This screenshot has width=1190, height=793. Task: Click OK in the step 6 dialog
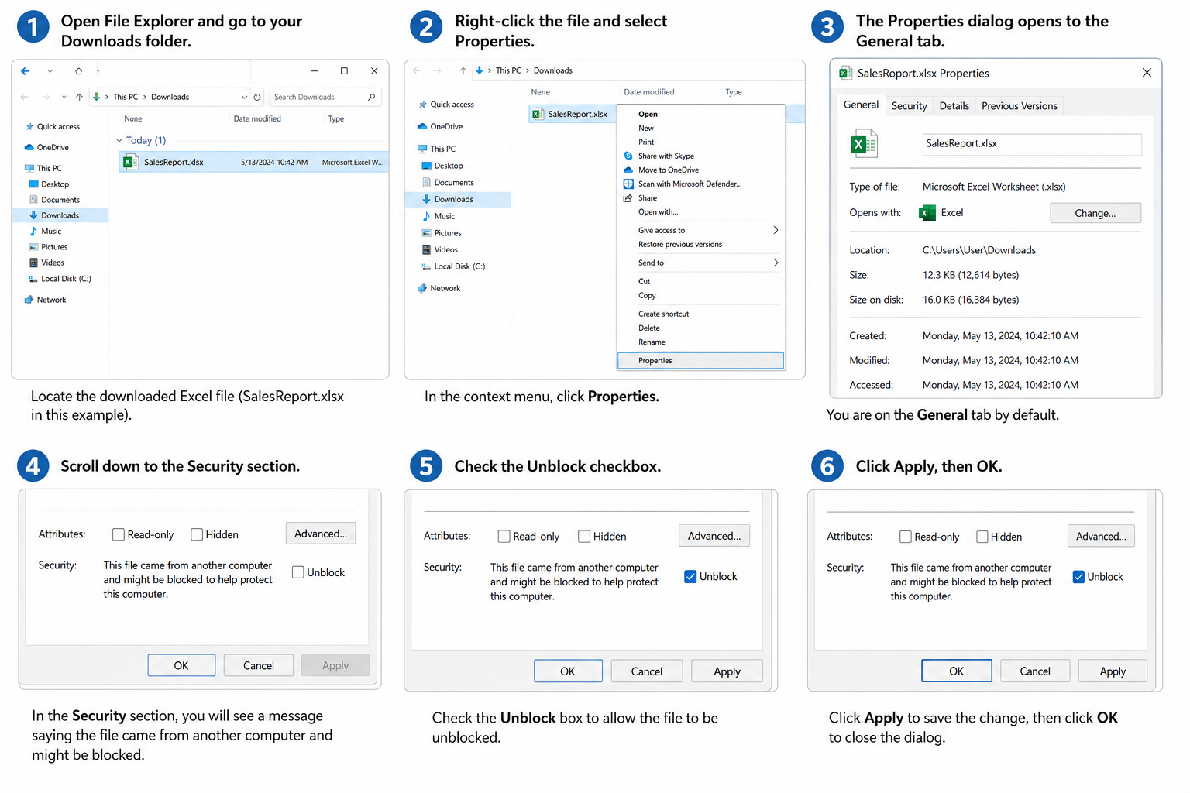[x=957, y=671]
